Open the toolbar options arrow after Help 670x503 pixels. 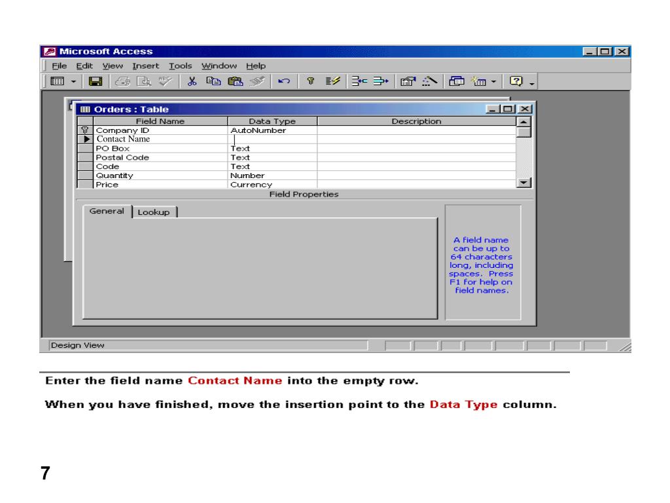(532, 83)
